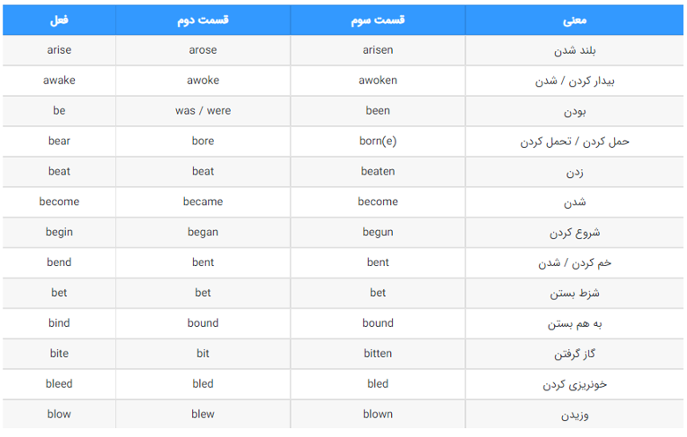Click the 'blew' past tense cell
This screenshot has width=687, height=437.
pos(203,414)
